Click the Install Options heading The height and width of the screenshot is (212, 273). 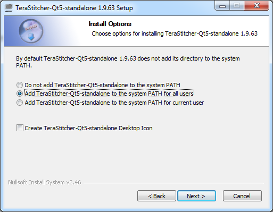point(110,24)
